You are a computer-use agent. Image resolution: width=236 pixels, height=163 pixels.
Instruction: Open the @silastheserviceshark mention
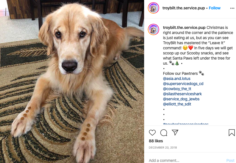(x=182, y=94)
